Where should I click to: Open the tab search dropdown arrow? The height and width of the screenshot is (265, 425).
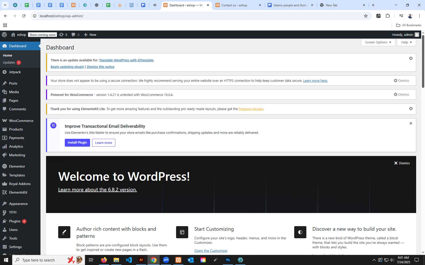click(x=5, y=5)
